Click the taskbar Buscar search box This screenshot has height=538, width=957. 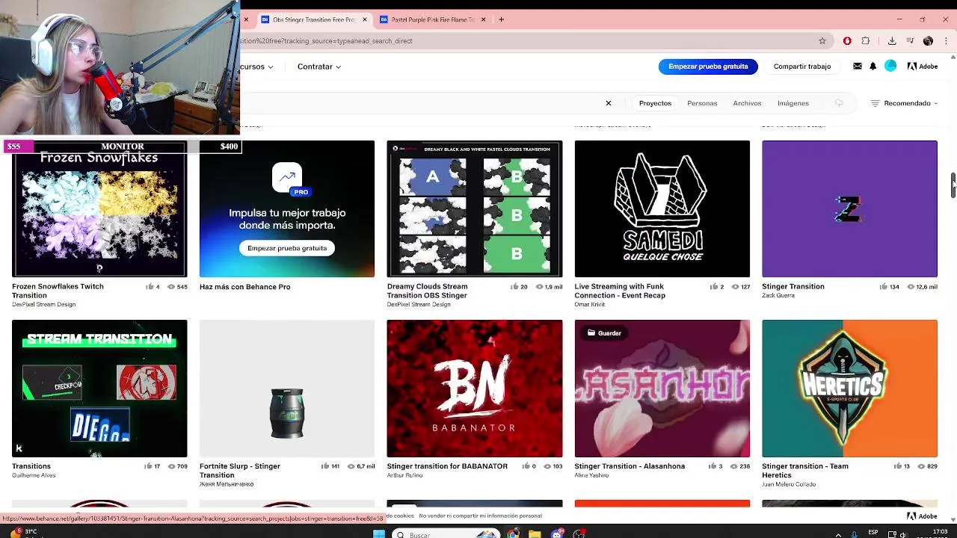pyautogui.click(x=446, y=534)
